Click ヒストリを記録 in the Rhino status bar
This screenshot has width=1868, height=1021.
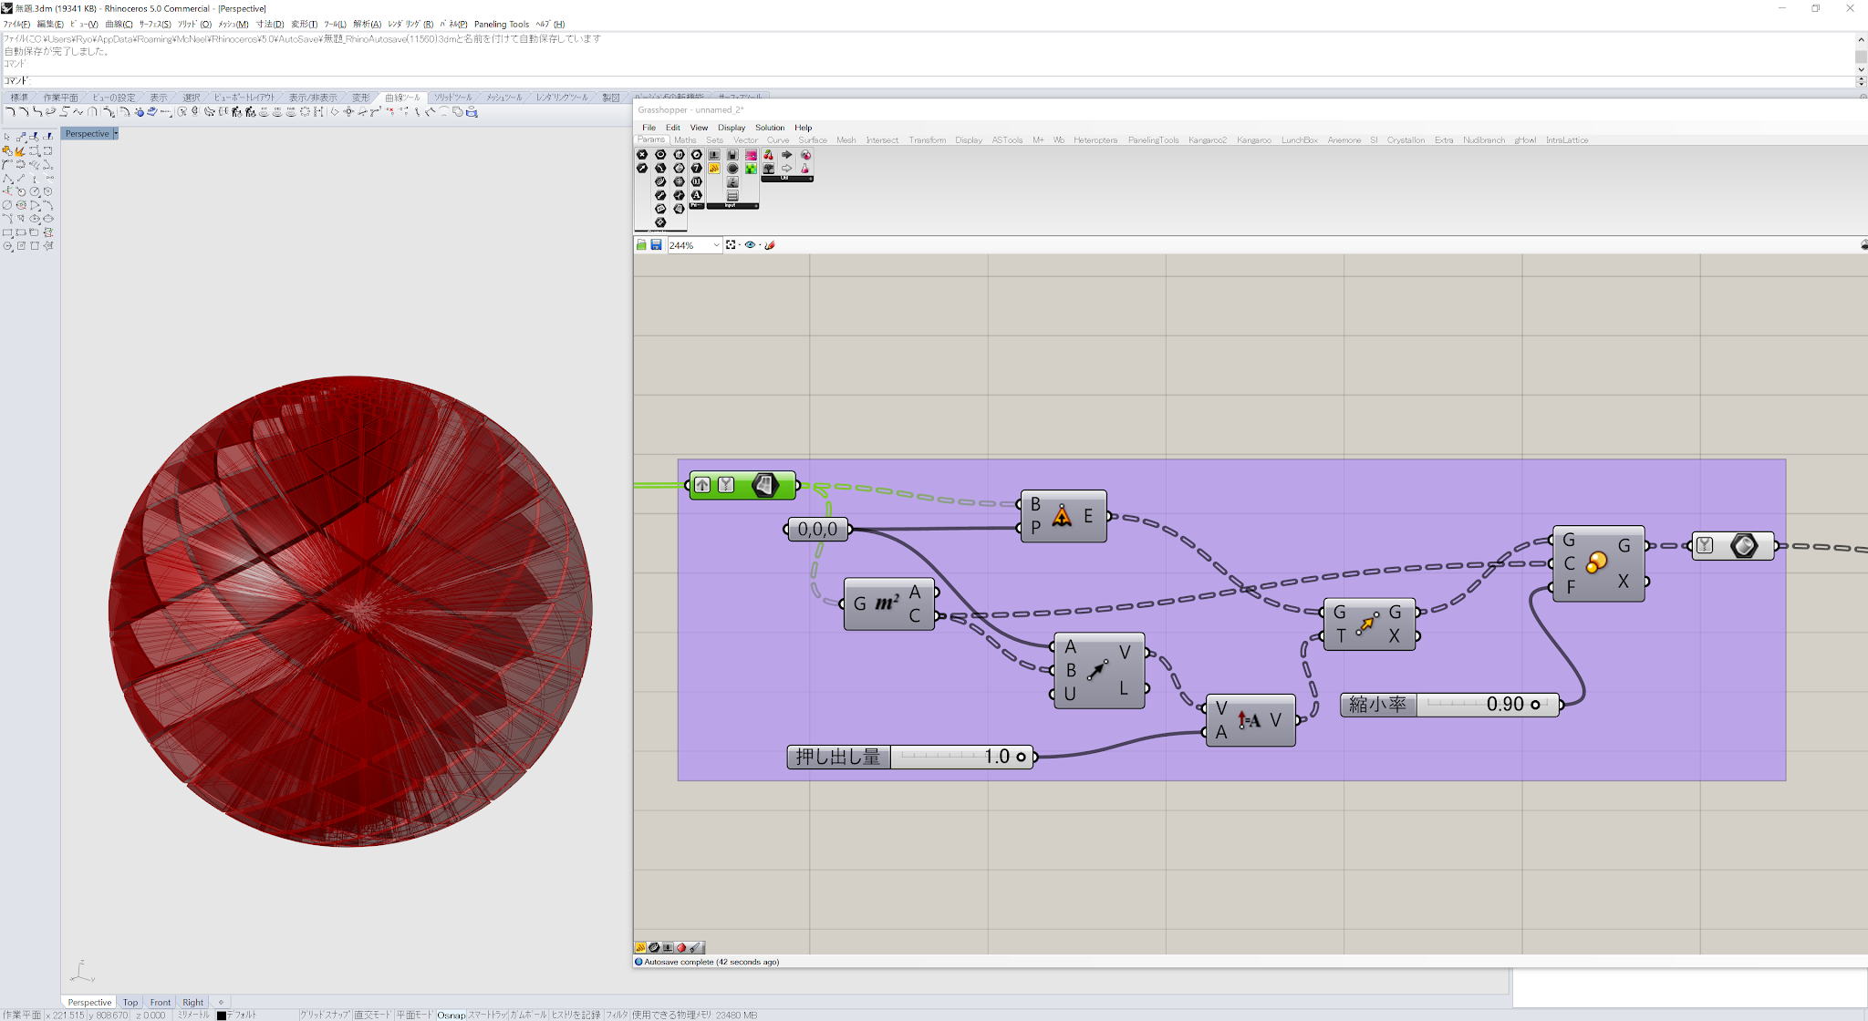576,1015
